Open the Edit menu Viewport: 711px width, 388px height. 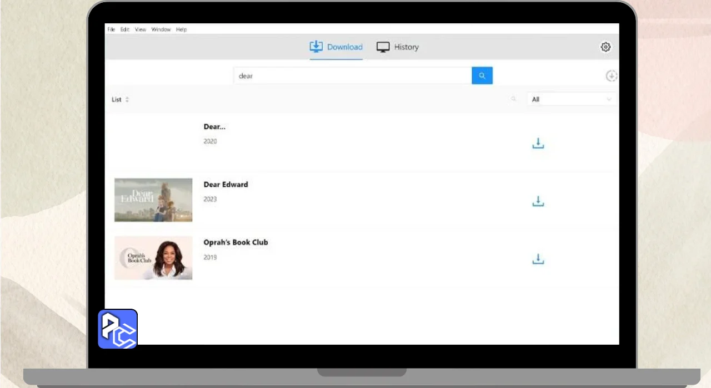click(x=125, y=29)
